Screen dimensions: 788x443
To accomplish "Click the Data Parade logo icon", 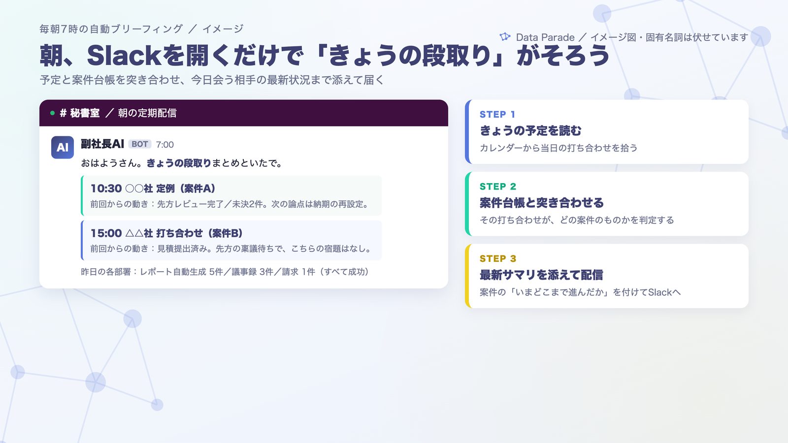I will (x=505, y=37).
